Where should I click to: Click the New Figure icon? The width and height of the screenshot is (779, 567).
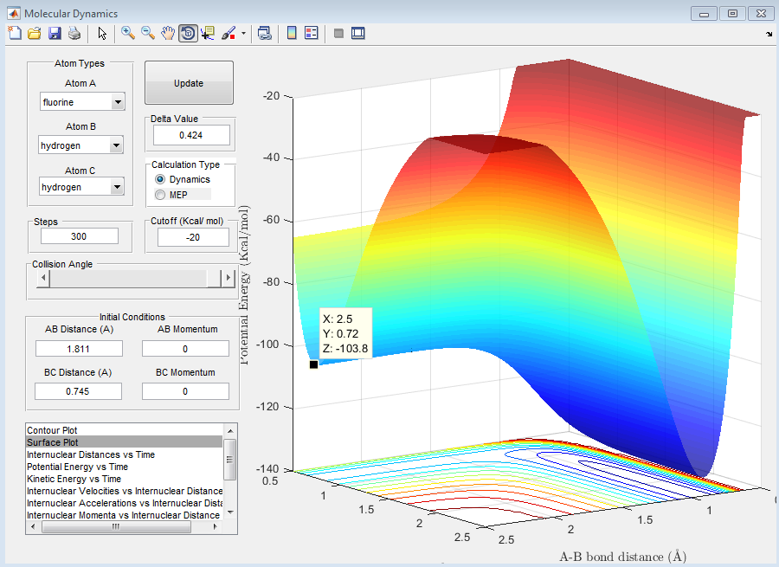(x=15, y=33)
